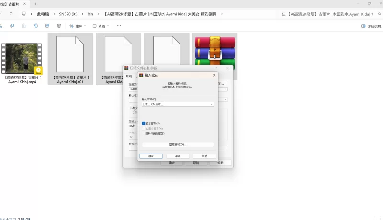Click the share icon in the toolbar
Viewport: 383px width, 220px height.
pos(47,26)
